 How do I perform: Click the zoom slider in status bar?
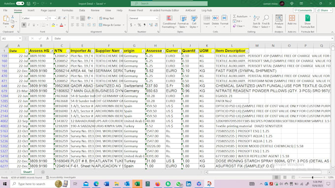pos(312,177)
